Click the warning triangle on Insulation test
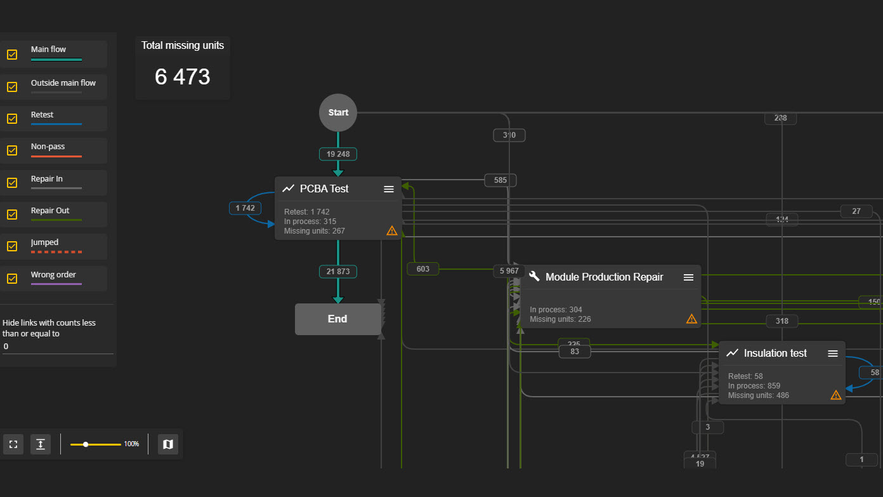The width and height of the screenshot is (883, 497). coord(836,395)
